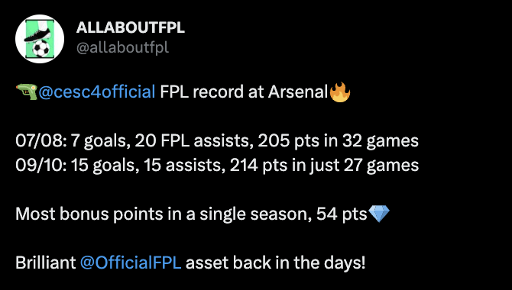Image resolution: width=512 pixels, height=290 pixels.
Task: Click the black boot in avatar
Action: (37, 34)
